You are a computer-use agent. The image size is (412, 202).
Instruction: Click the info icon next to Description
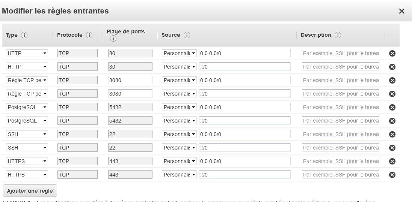click(x=338, y=35)
